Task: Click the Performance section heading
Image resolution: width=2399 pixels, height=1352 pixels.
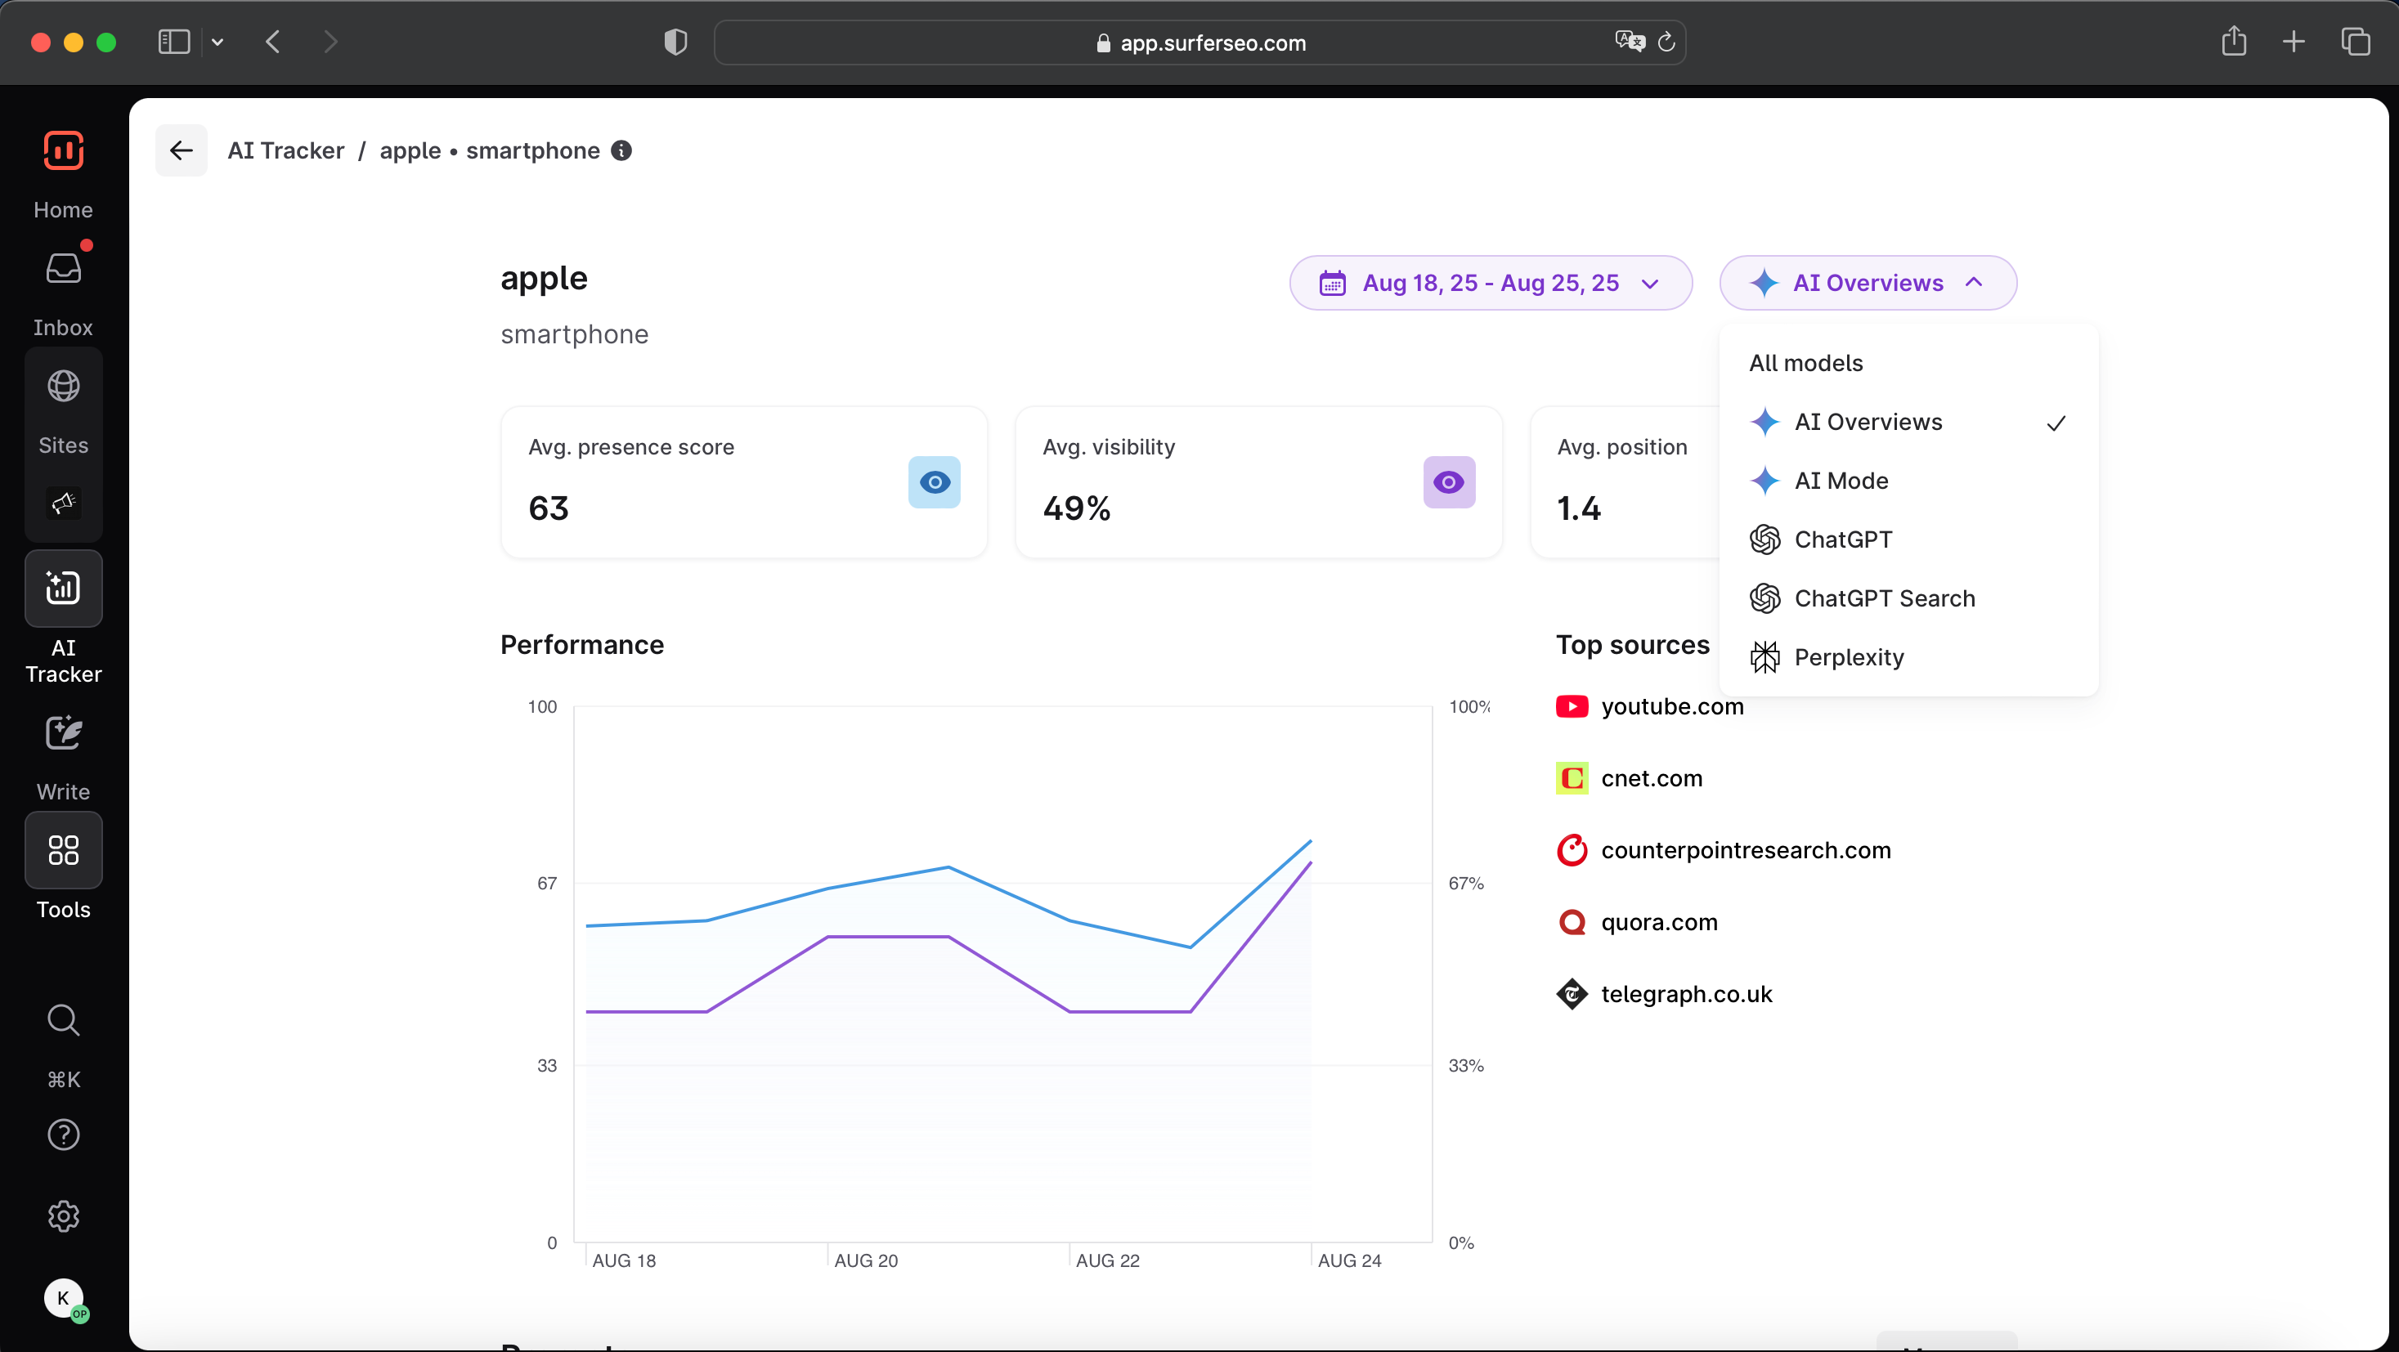Action: 582,645
